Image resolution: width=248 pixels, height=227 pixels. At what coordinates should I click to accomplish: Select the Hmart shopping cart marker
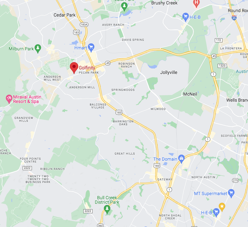tap(91, 48)
